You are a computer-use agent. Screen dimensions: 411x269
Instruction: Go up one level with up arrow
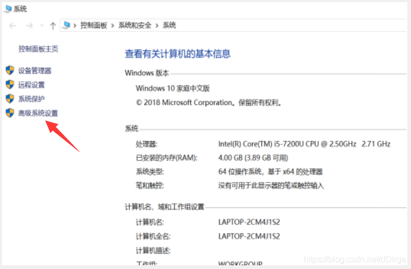click(53, 25)
